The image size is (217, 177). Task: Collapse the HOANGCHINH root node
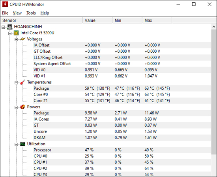(x=3, y=27)
